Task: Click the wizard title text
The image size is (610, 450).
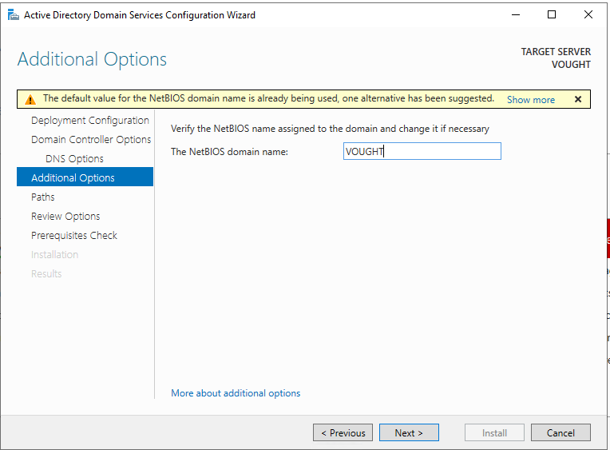Action: click(140, 15)
